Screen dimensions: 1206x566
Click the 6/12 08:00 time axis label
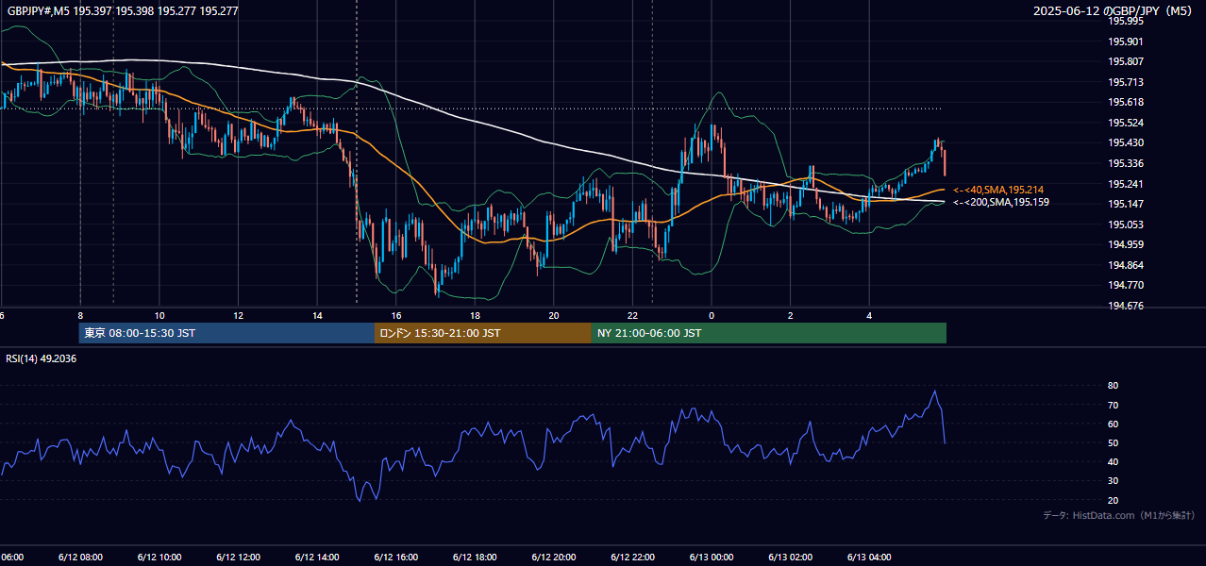tap(80, 558)
